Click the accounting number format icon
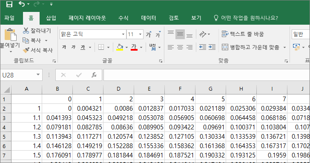Viewport: 310px width, 163px height. coord(296,47)
